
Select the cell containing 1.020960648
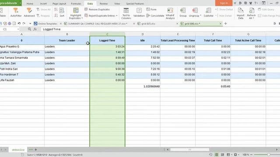[143, 86]
